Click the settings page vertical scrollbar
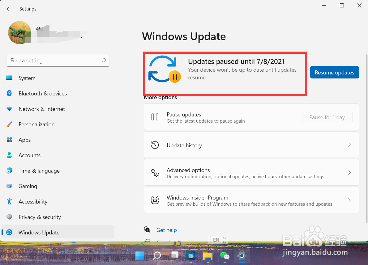 coord(367,138)
